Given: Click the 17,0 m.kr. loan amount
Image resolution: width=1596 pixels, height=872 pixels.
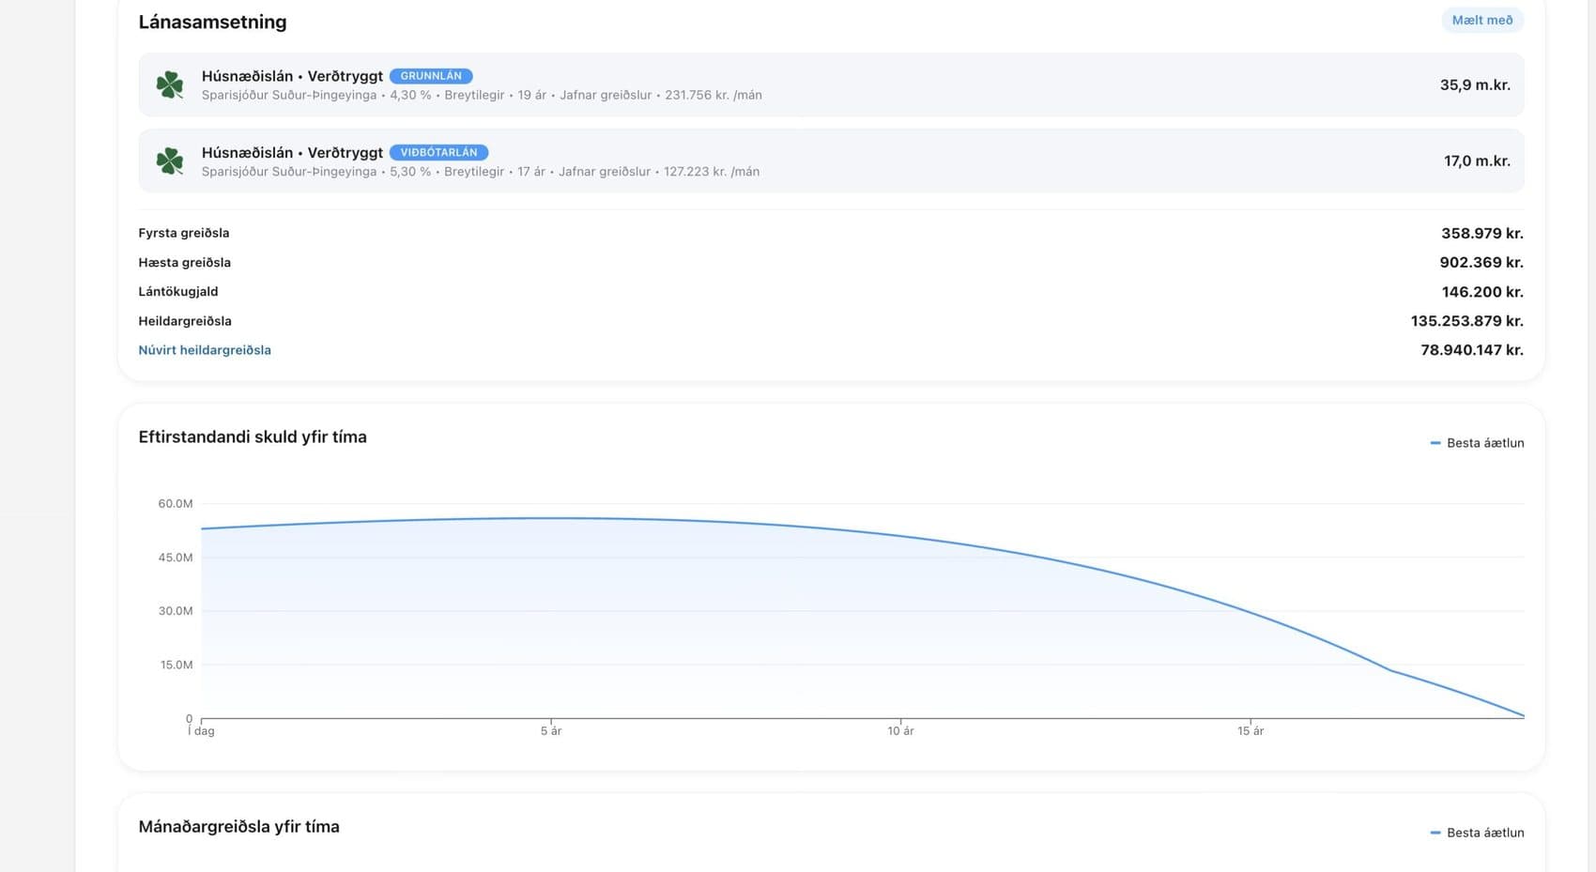Looking at the screenshot, I should [x=1477, y=161].
